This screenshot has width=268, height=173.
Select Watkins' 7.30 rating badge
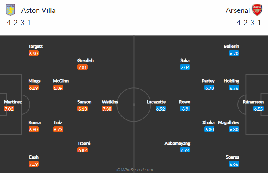tap(107, 109)
